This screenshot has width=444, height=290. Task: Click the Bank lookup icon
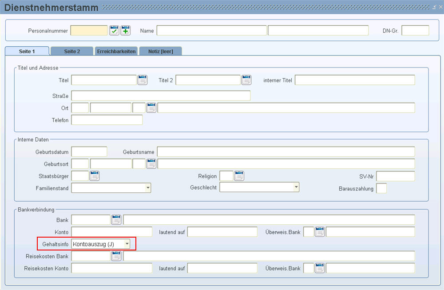pyautogui.click(x=116, y=219)
